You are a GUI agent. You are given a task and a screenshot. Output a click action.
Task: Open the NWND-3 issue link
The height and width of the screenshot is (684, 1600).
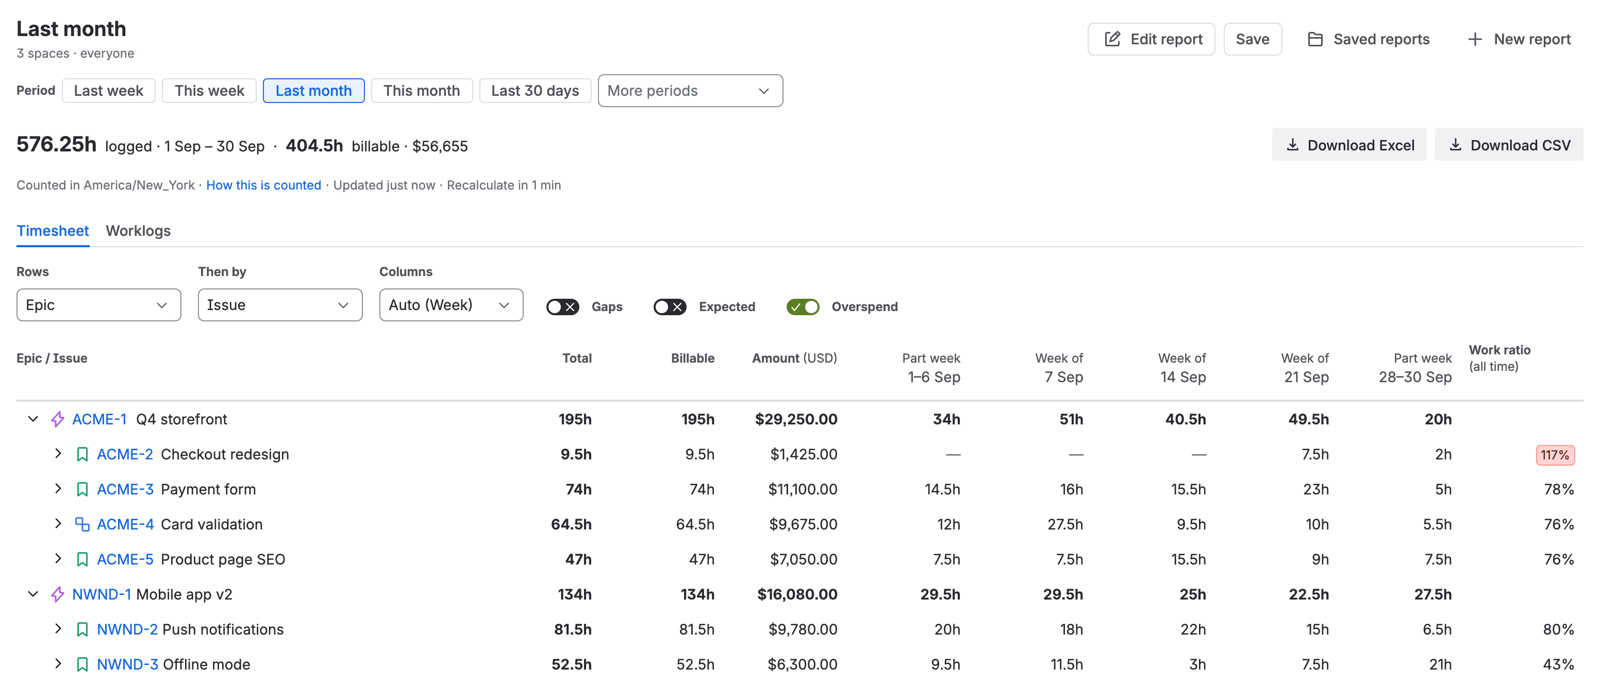pos(127,664)
